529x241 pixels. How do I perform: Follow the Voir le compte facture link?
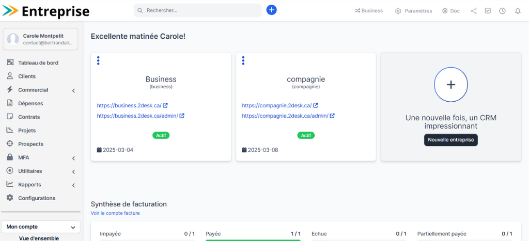(115, 213)
